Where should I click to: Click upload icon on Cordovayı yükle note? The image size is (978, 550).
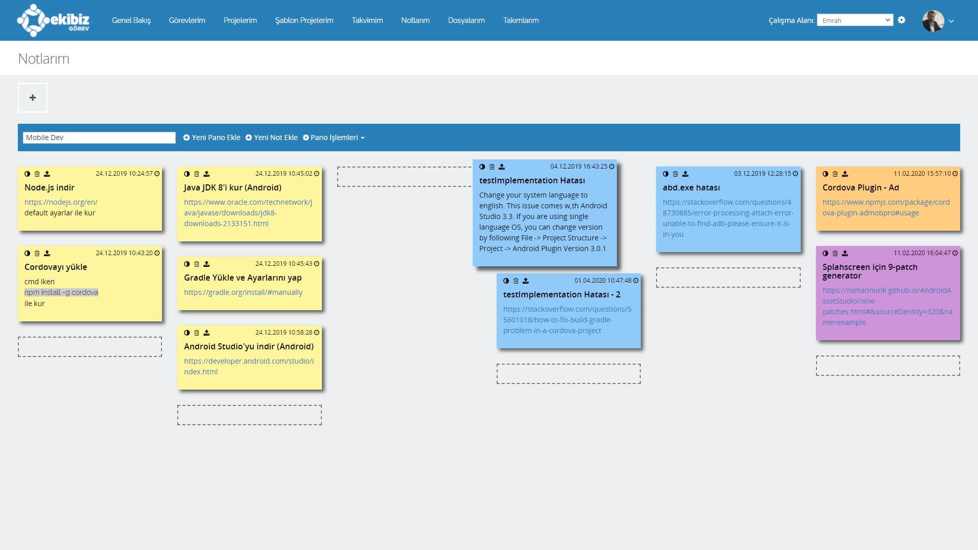coord(47,253)
